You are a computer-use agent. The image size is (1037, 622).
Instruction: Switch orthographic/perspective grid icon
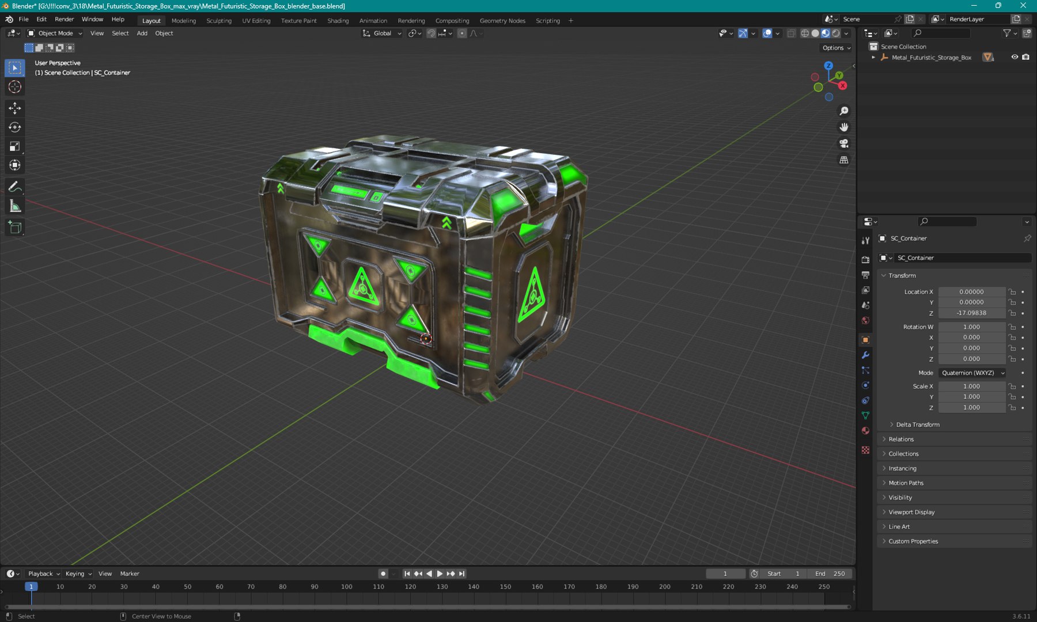pos(844,160)
